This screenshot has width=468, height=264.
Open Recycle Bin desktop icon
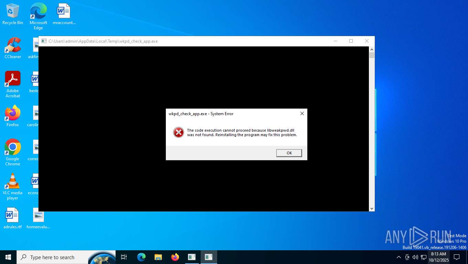[x=13, y=14]
